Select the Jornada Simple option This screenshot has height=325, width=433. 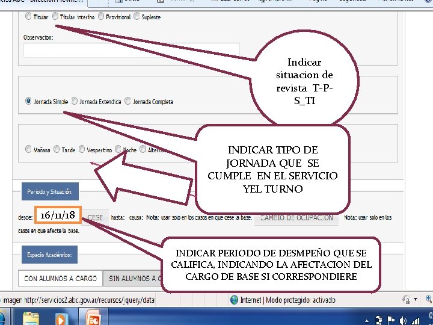[28, 101]
